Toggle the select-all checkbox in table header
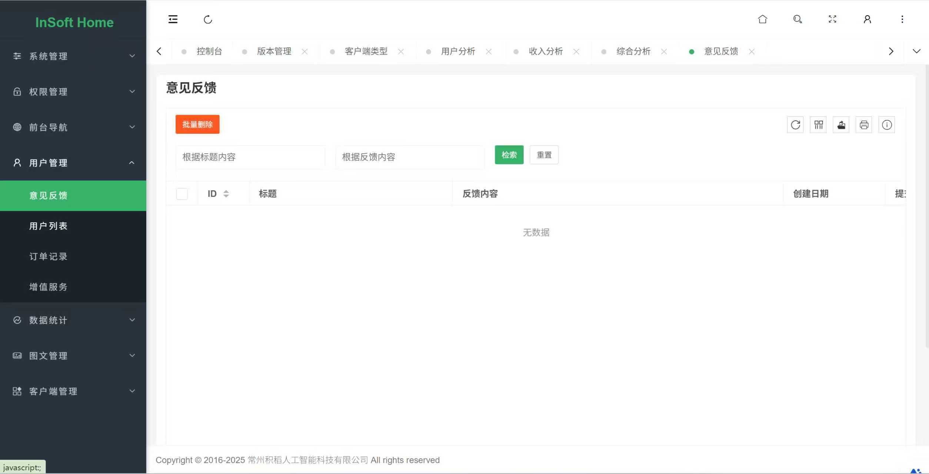Viewport: 929px width, 474px height. coord(182,194)
